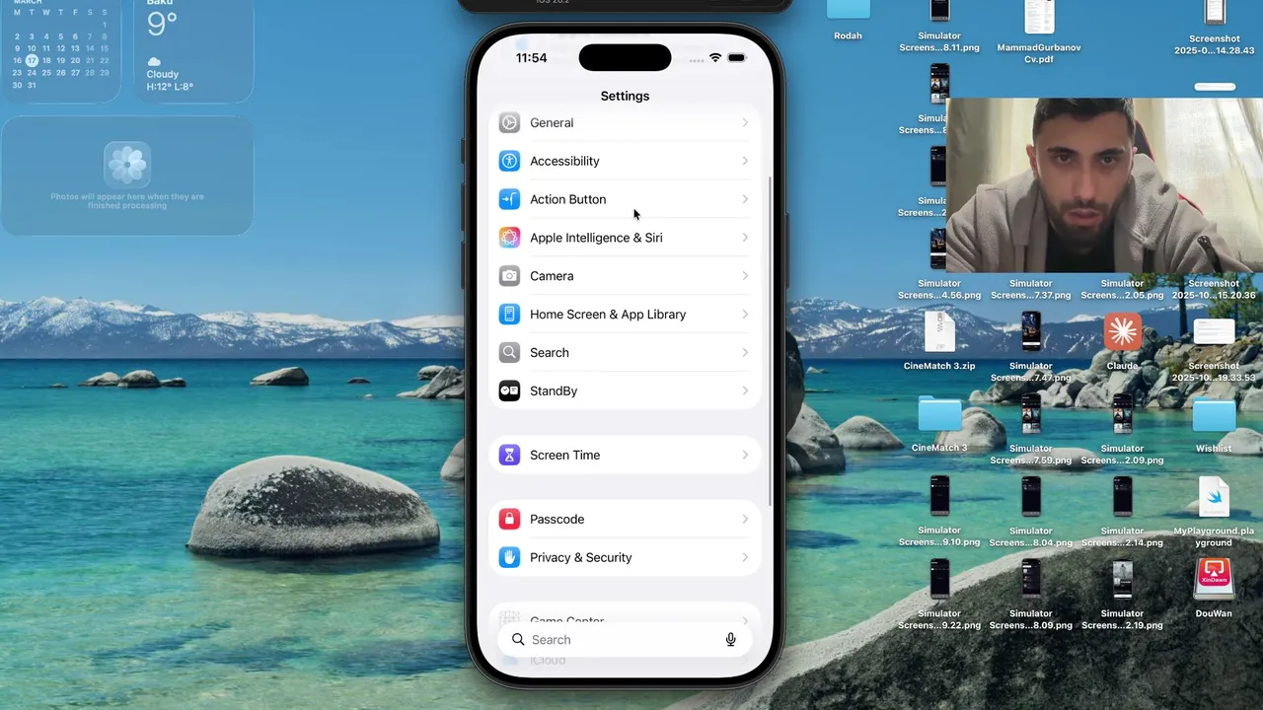The height and width of the screenshot is (710, 1263).
Task: Tap the Privacy & Security hand icon
Action: 509,557
